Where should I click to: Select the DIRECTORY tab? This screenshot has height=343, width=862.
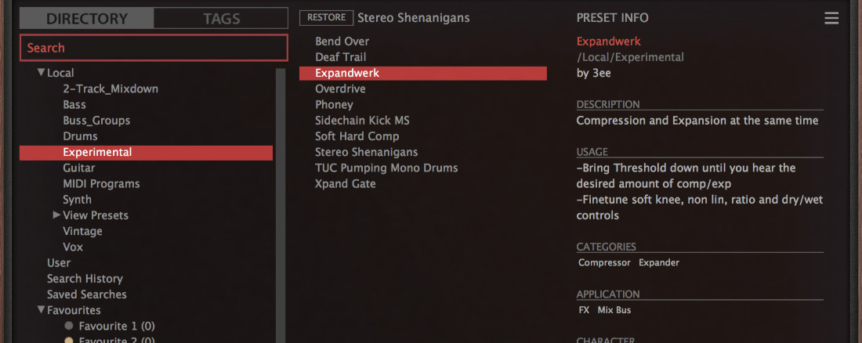87,19
